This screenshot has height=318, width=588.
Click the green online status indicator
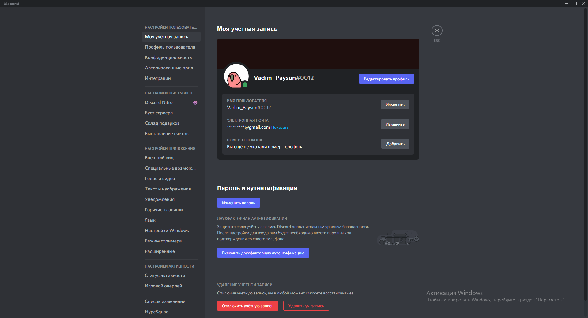[x=245, y=85]
